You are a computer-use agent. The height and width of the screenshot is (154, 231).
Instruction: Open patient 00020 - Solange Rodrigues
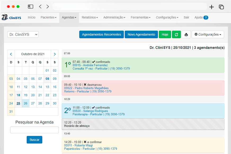tap(90, 111)
